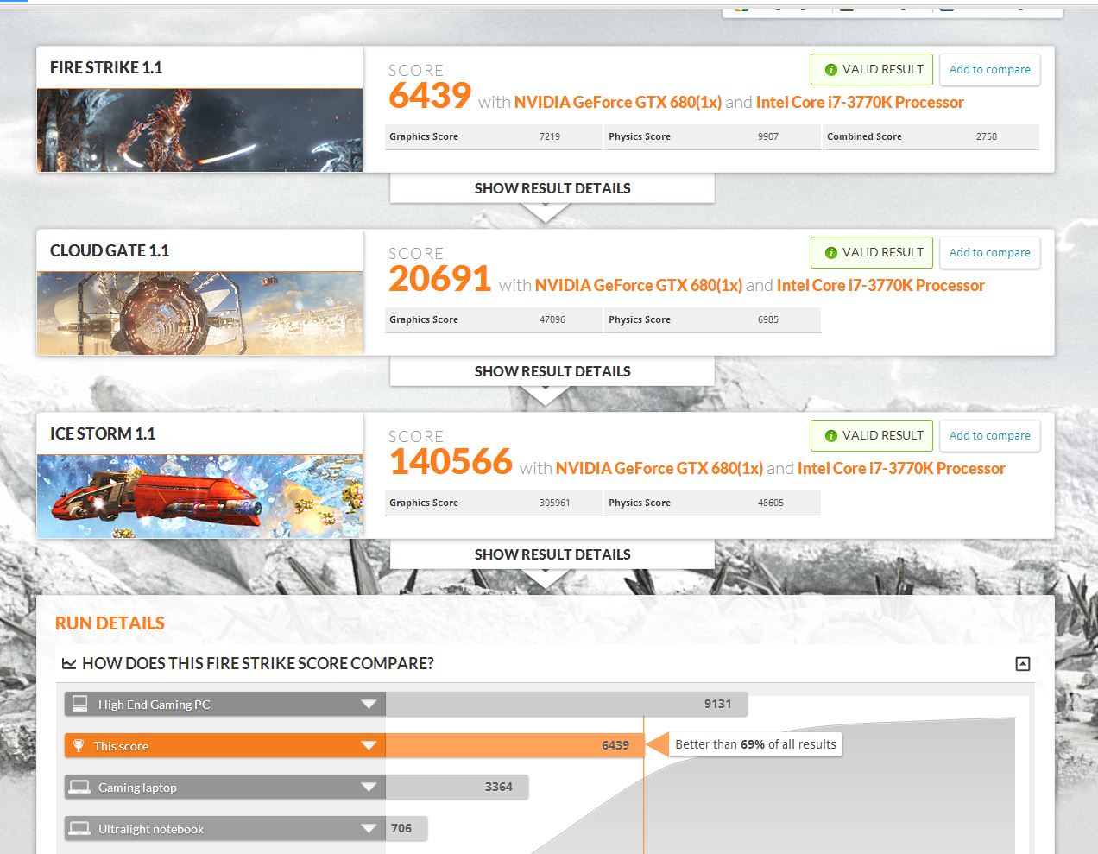
Task: Click Fire Strike Graphics Score value 7219
Action: pos(550,136)
